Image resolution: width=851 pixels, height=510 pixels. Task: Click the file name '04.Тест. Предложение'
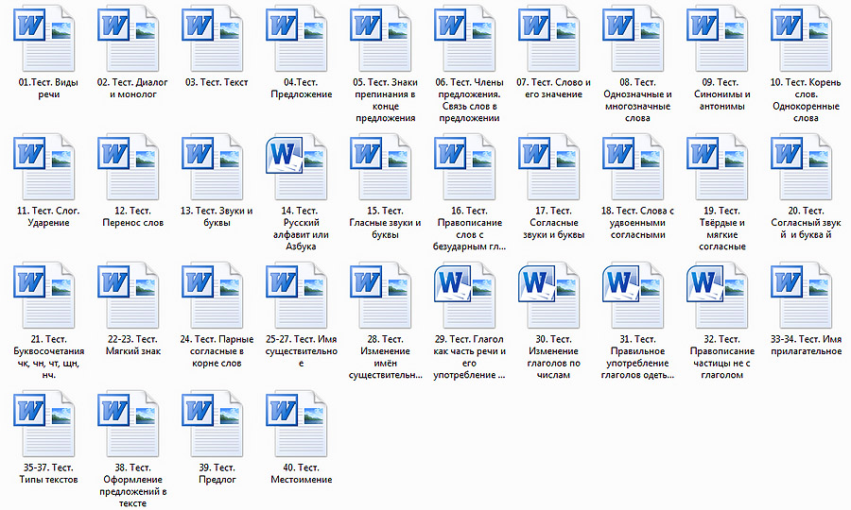pyautogui.click(x=302, y=89)
